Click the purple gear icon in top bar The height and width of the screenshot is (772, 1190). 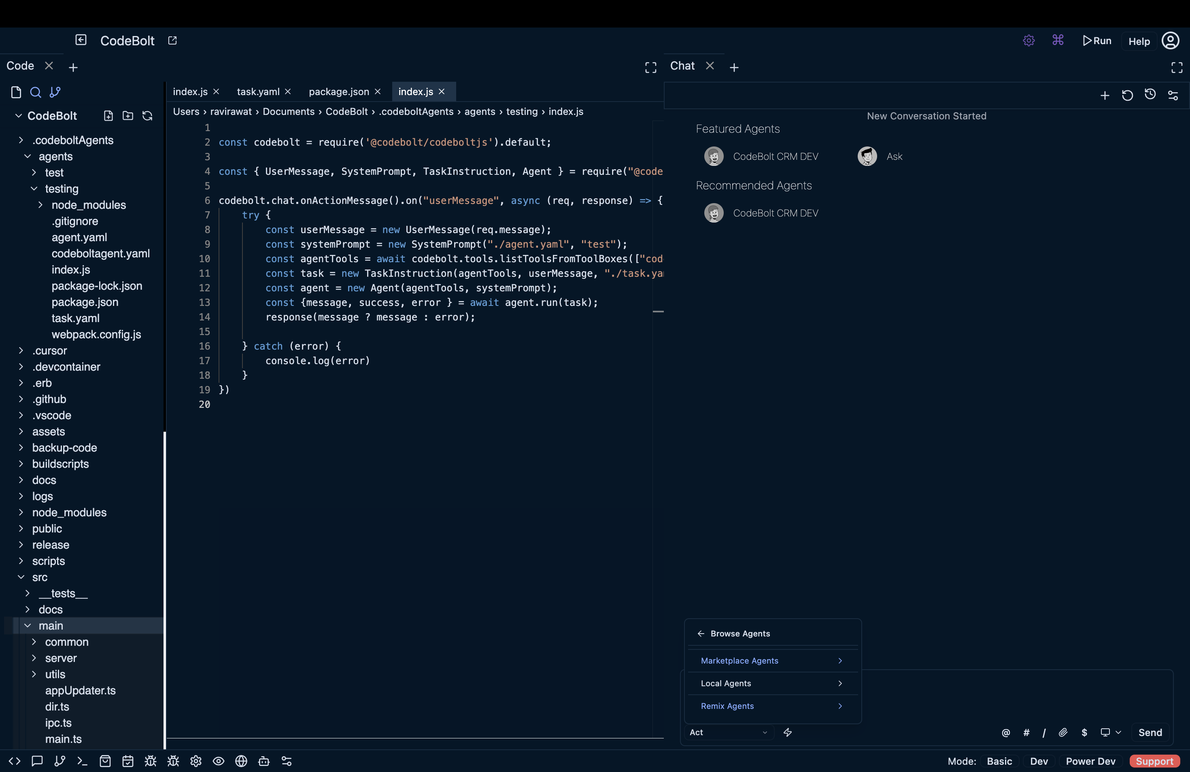click(x=1028, y=40)
